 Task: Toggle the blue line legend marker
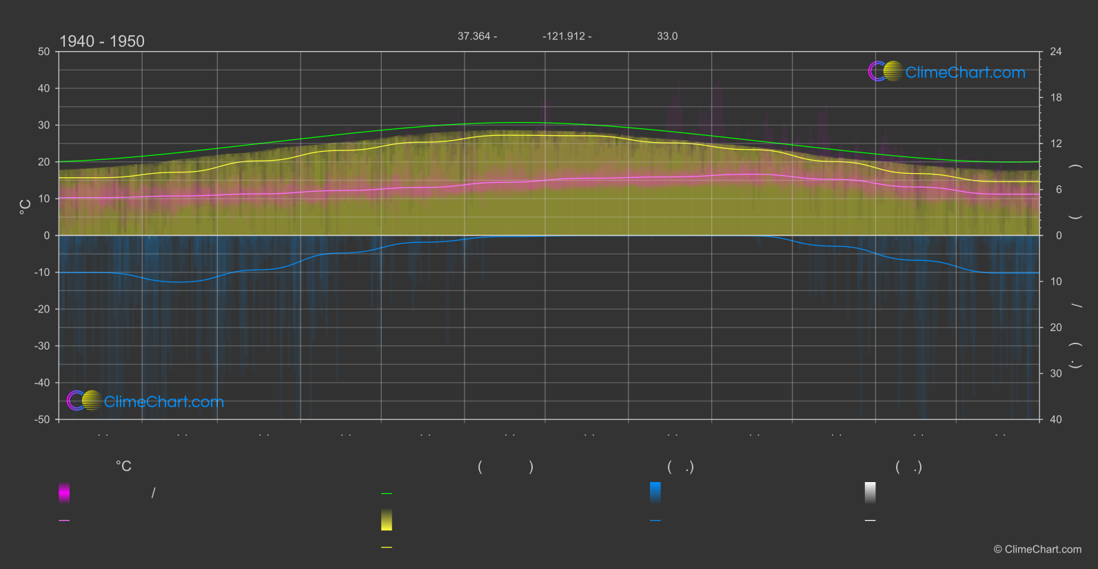tap(655, 521)
